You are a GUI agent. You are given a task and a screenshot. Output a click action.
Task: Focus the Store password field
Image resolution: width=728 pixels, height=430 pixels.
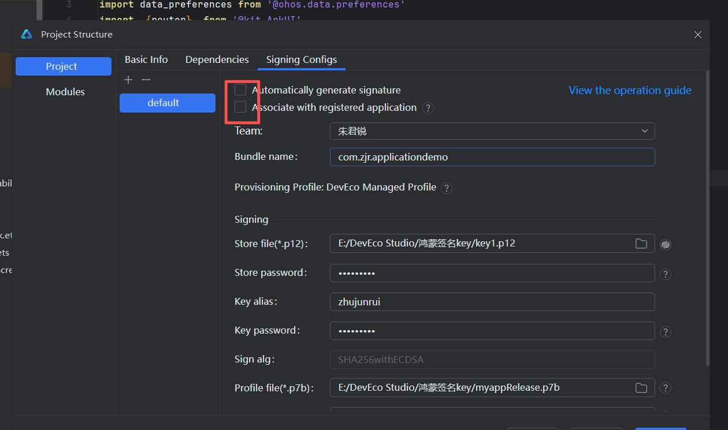(492, 272)
